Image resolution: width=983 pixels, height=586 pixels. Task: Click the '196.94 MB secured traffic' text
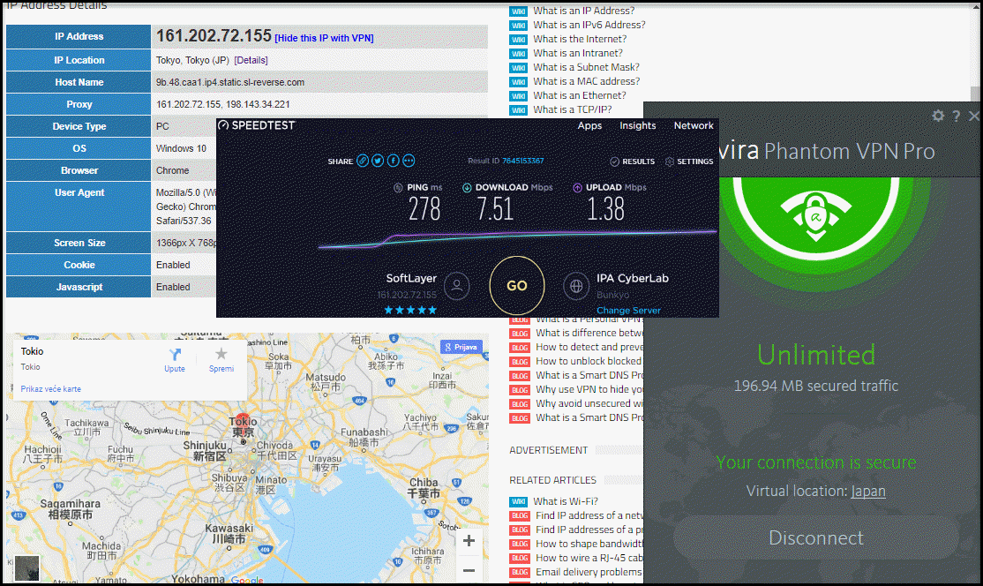tap(816, 386)
